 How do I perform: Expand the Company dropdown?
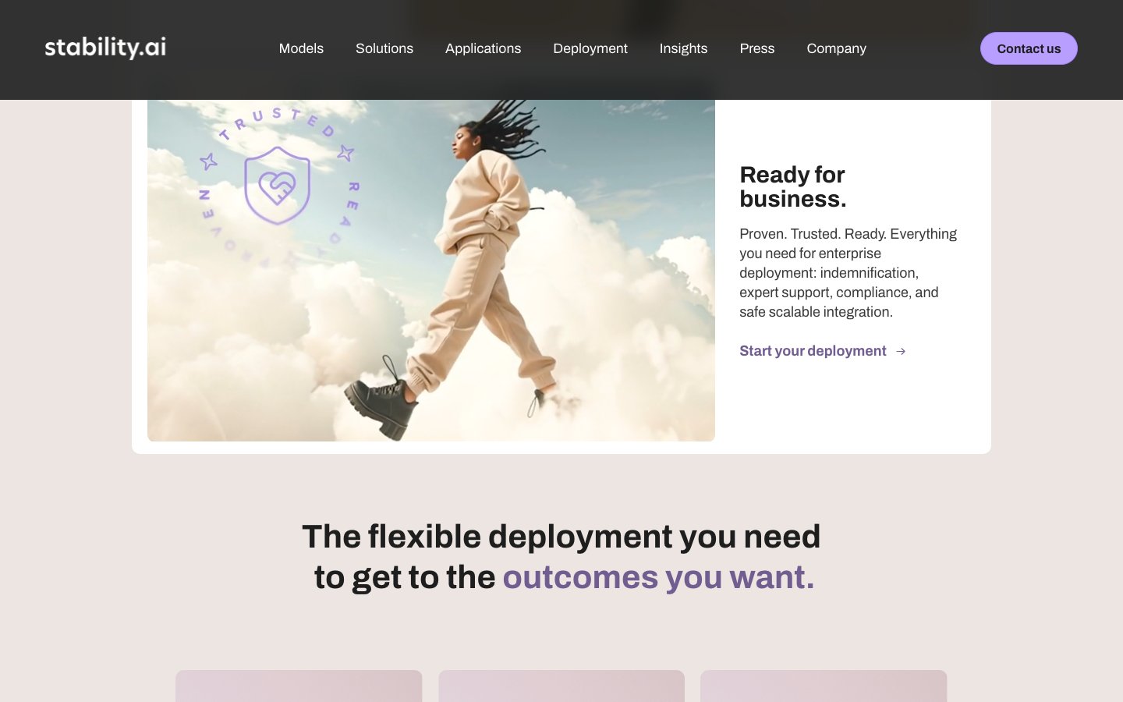point(836,48)
